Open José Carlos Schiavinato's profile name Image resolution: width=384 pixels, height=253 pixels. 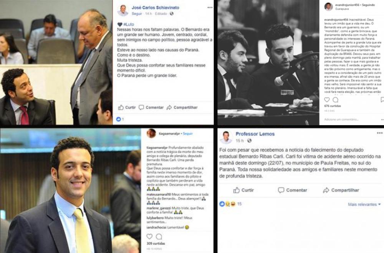[x=156, y=8]
